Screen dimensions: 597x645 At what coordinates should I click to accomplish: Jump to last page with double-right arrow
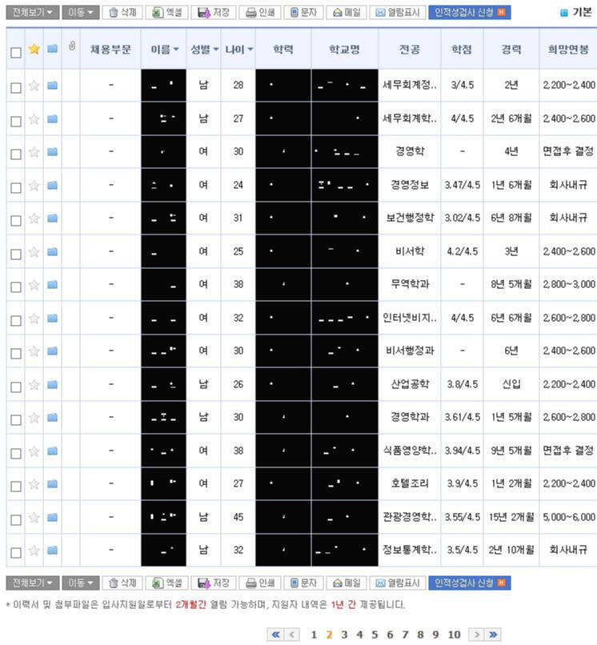coord(493,635)
